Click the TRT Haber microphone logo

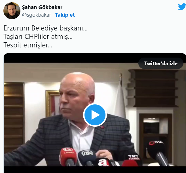pos(134,157)
